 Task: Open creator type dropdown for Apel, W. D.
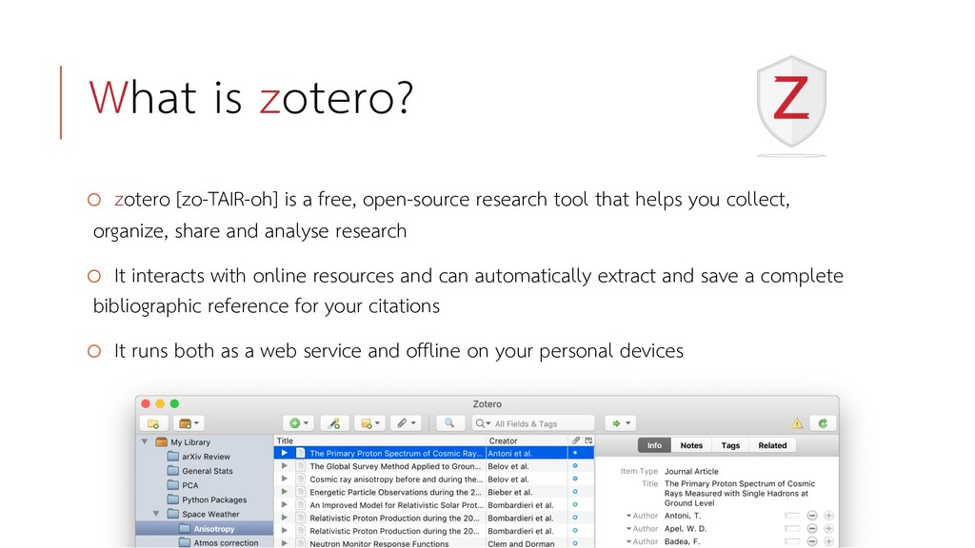tap(642, 529)
